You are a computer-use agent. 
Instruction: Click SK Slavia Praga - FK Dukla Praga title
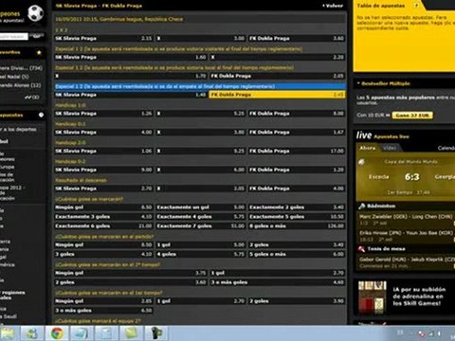click(99, 6)
